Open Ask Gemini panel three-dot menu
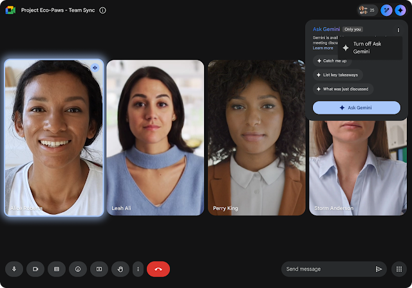This screenshot has height=288, width=412. 398,30
